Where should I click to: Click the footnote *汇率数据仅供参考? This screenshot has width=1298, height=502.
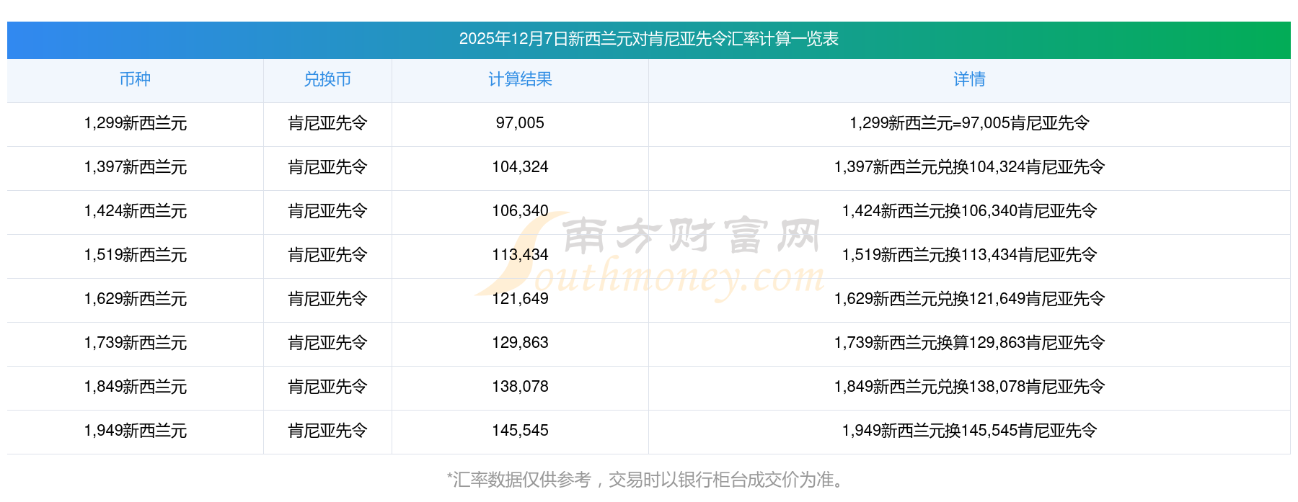click(x=519, y=480)
